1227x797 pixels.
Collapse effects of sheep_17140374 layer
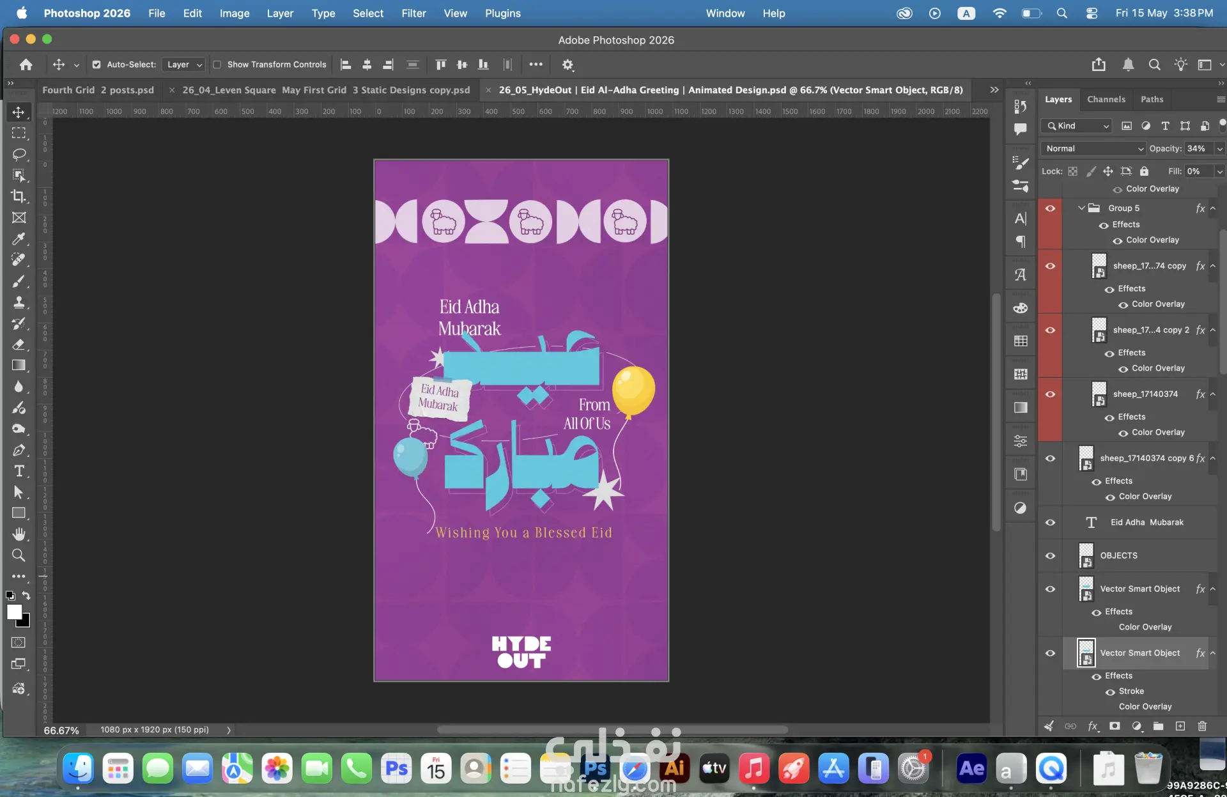click(x=1212, y=394)
